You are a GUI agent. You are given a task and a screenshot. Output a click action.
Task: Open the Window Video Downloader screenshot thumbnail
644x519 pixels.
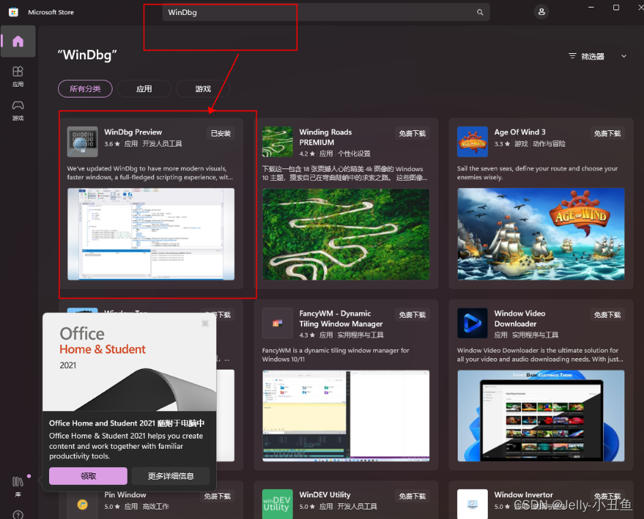pyautogui.click(x=541, y=415)
